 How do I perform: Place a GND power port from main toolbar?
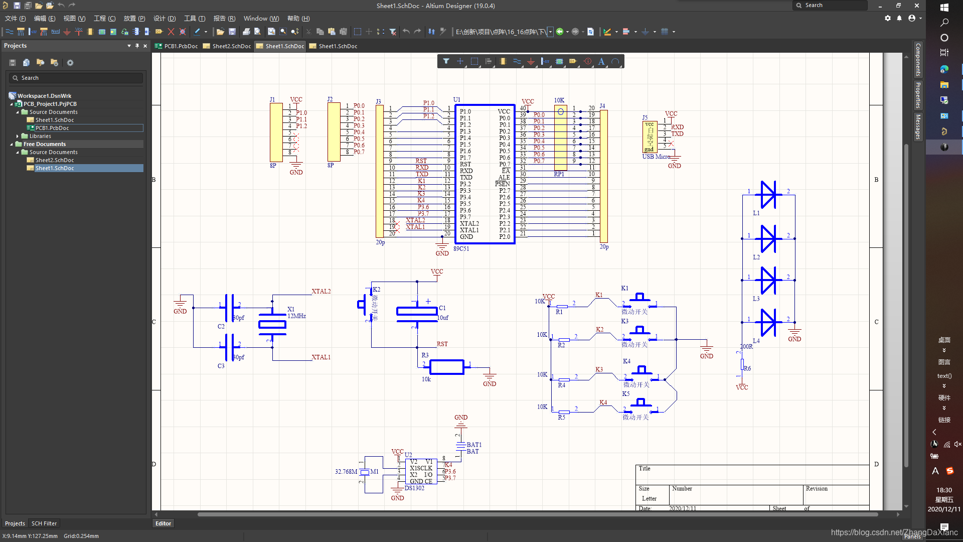67,32
